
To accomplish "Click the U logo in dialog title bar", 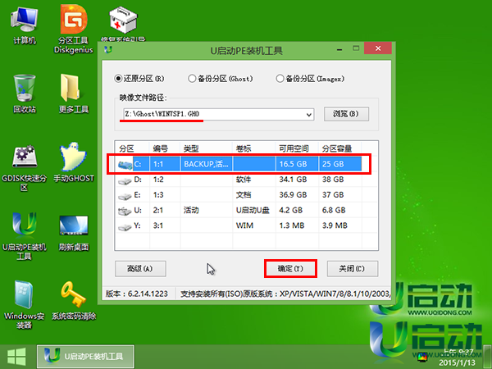I will (x=108, y=49).
